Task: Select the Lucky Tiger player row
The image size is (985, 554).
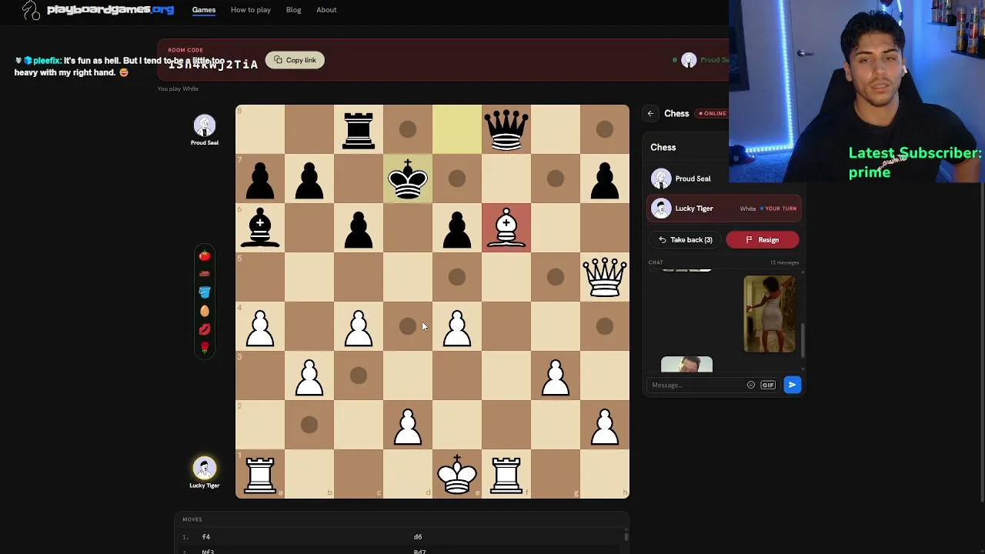Action: click(x=723, y=209)
